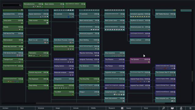Select the T3 androids node
195x110 pixels.
click(89, 15)
